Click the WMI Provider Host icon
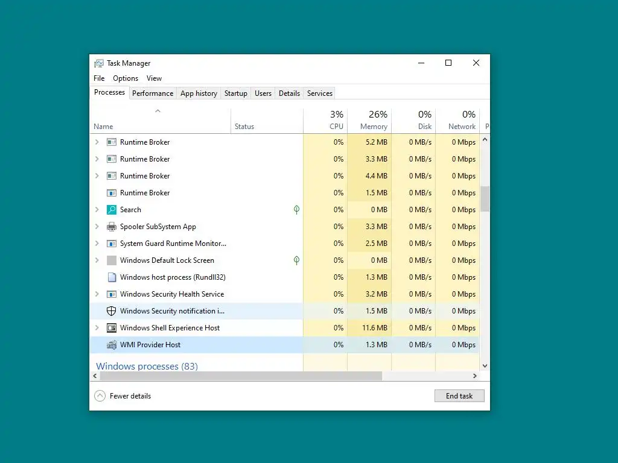The image size is (618, 463). point(112,345)
